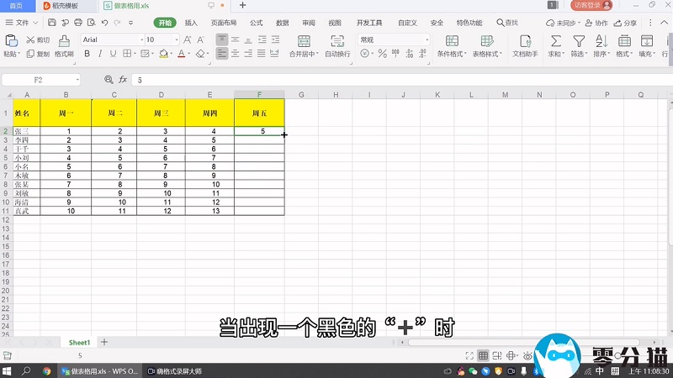This screenshot has height=378, width=673.
Task: Switch to the Insert (插入) ribbon tab
Action: [x=191, y=23]
